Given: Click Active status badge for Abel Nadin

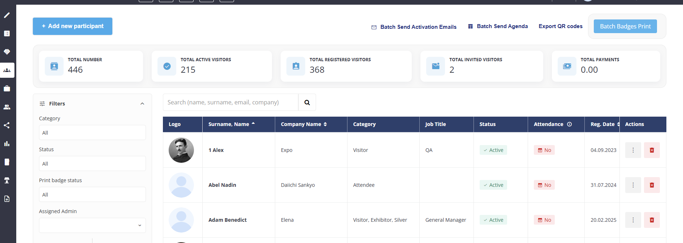Looking at the screenshot, I should [x=493, y=185].
